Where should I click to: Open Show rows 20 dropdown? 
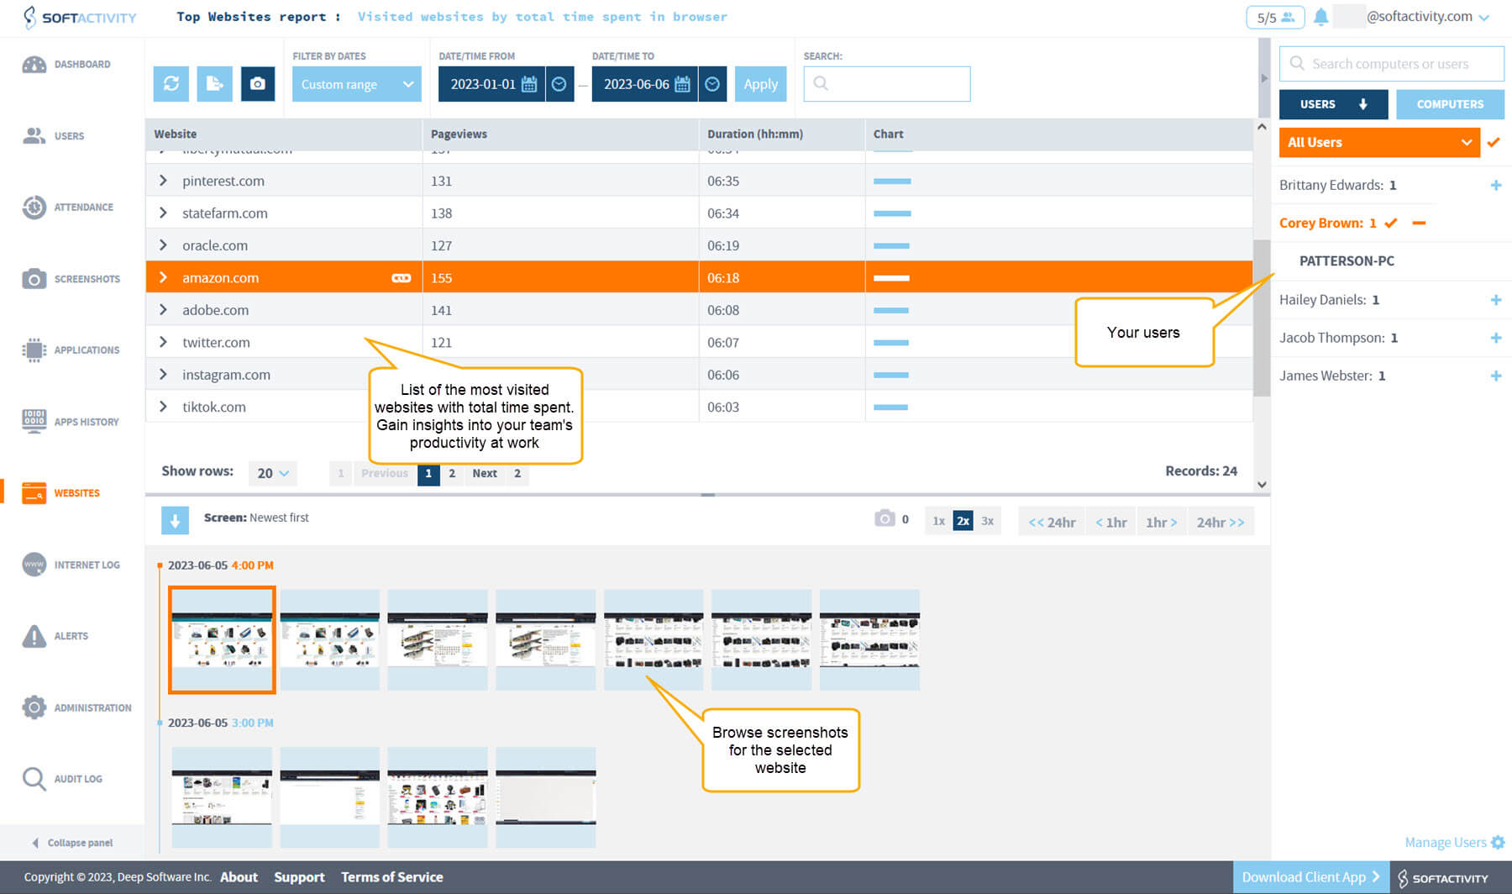[273, 473]
